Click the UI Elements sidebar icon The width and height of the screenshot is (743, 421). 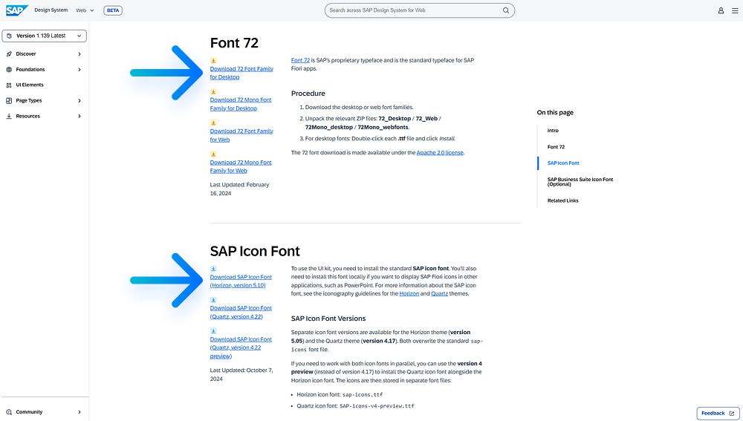point(9,85)
